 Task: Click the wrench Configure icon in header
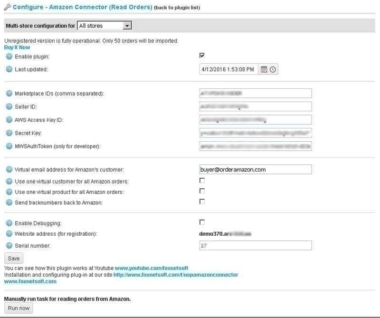click(x=8, y=7)
